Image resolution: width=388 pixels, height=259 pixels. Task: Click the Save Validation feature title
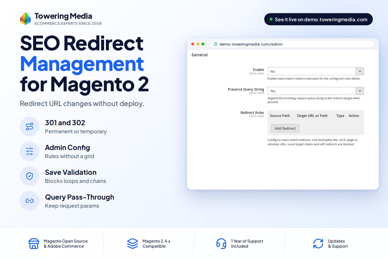coord(71,172)
